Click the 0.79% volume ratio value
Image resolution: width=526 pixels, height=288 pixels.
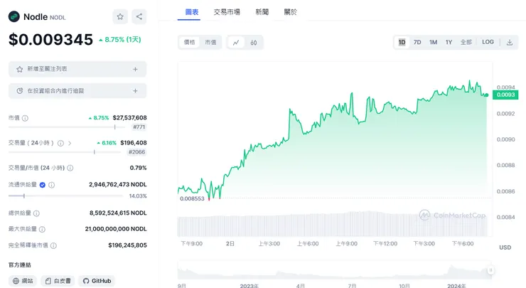click(138, 168)
